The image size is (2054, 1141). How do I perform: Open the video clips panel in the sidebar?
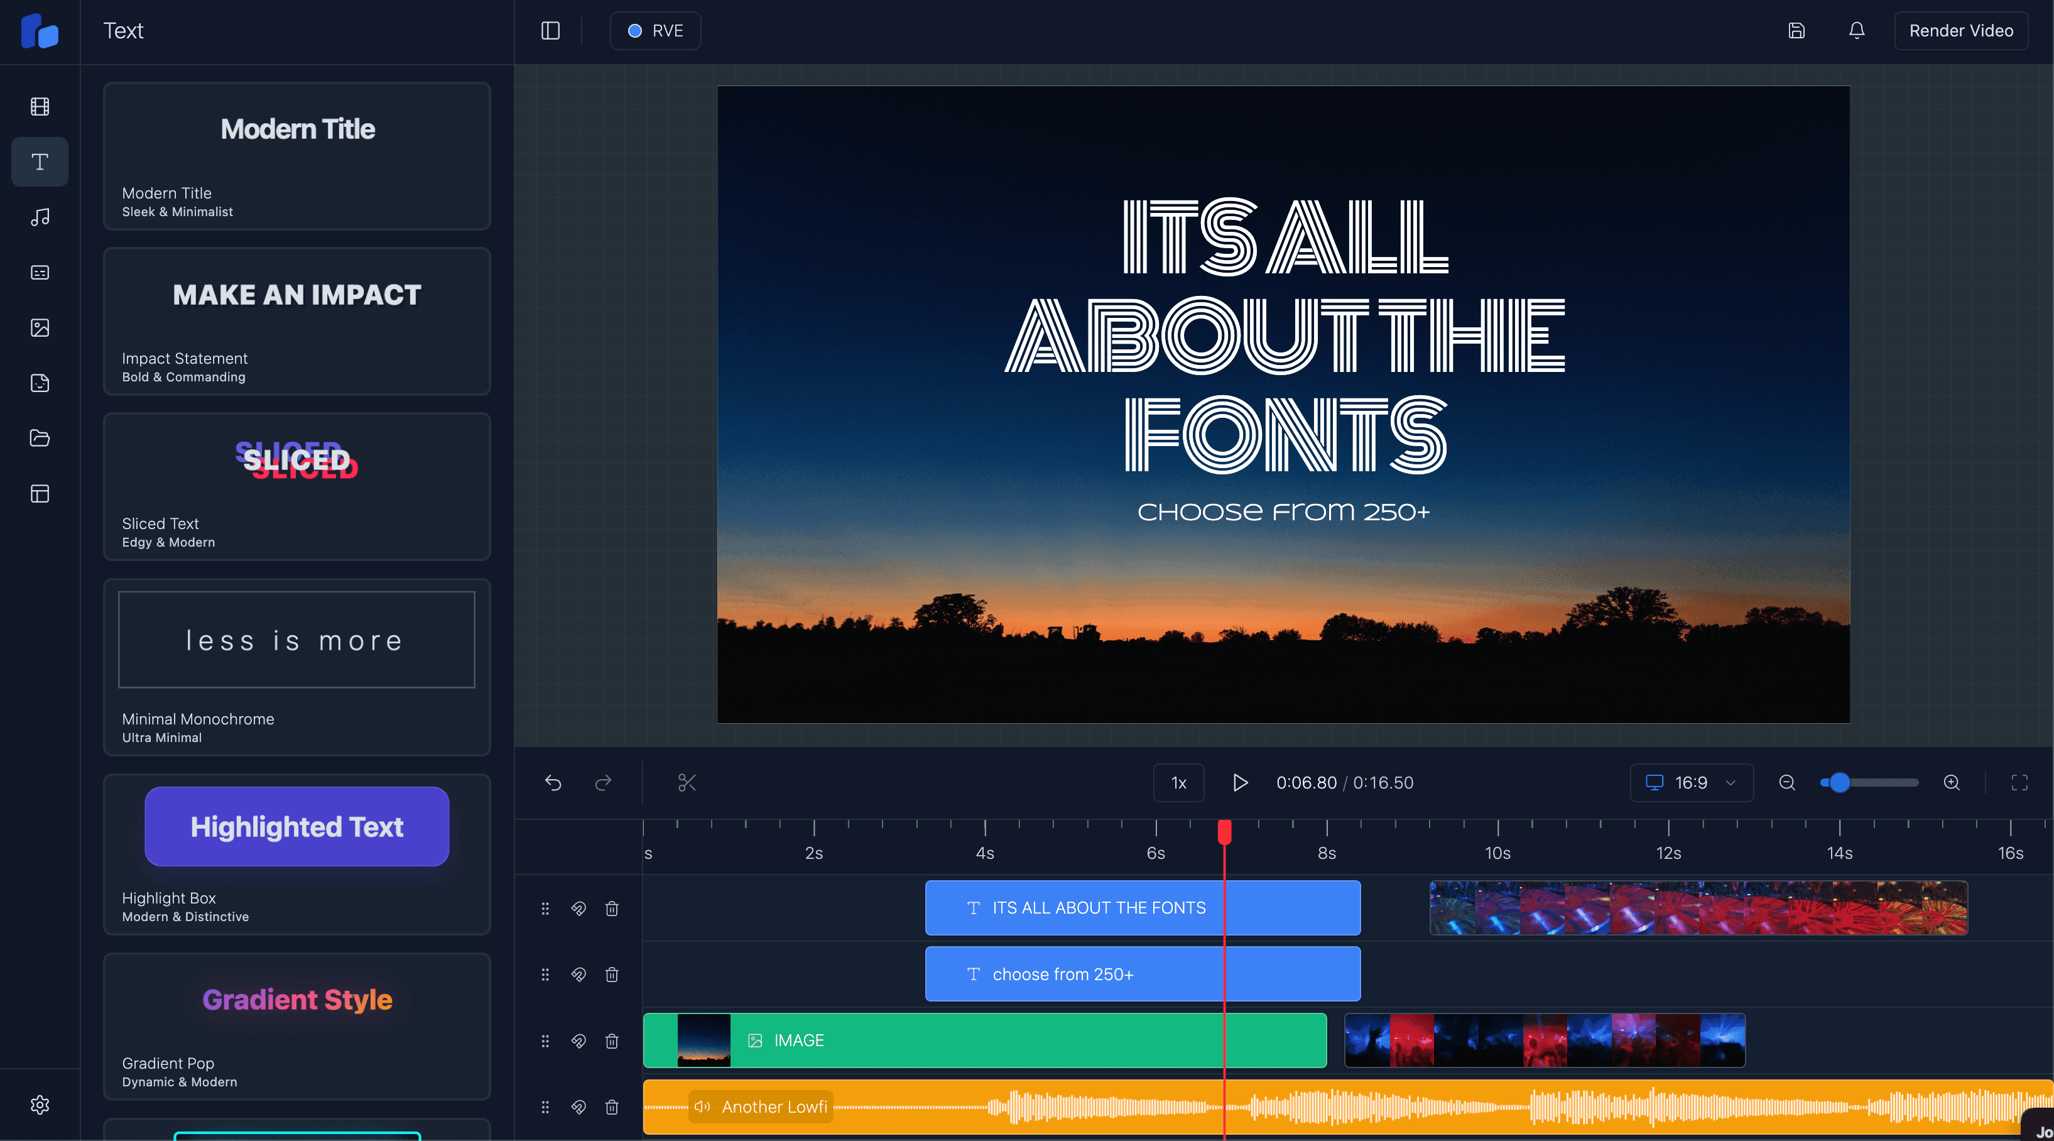pos(39,106)
